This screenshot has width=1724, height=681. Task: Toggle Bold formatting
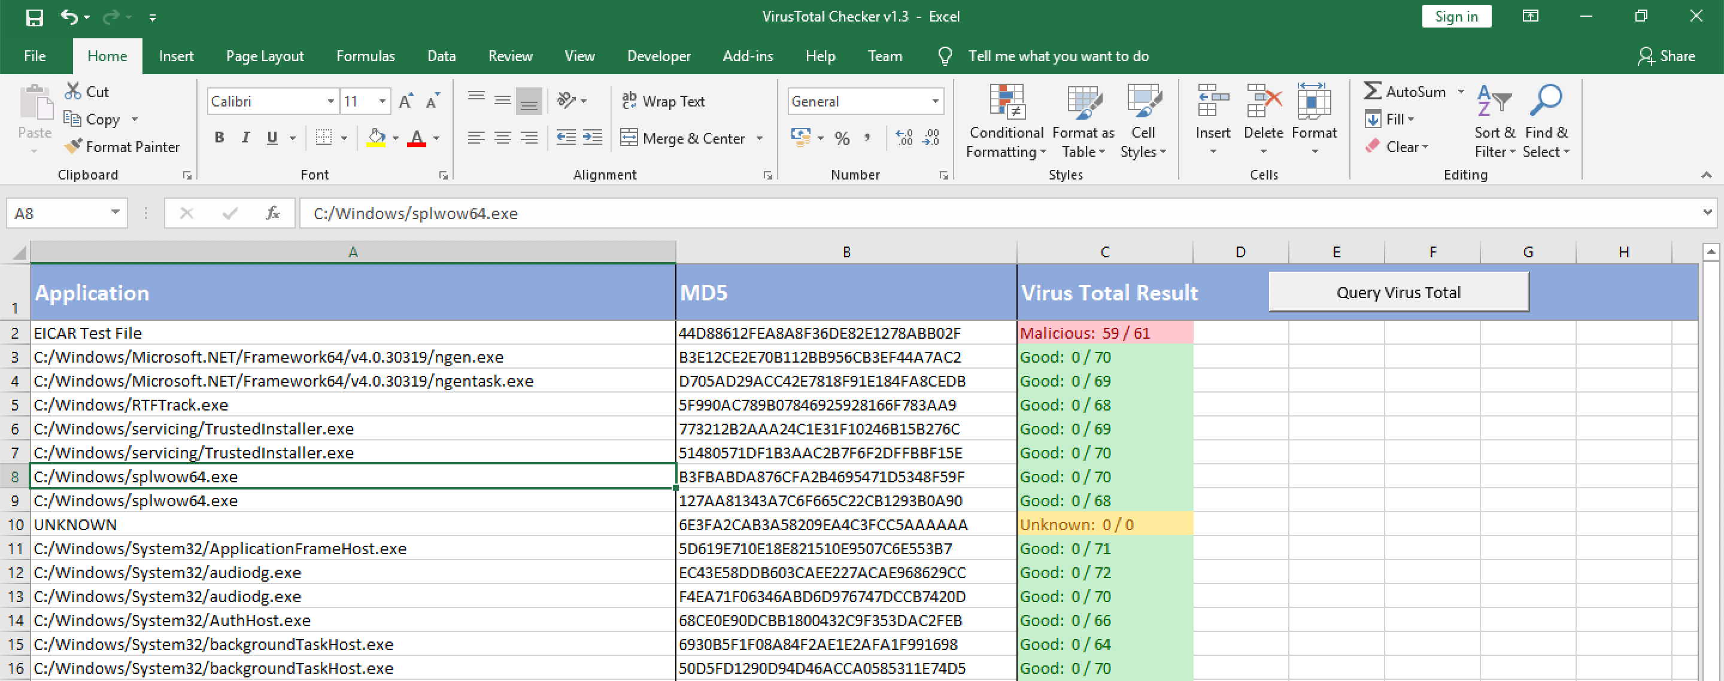point(219,138)
